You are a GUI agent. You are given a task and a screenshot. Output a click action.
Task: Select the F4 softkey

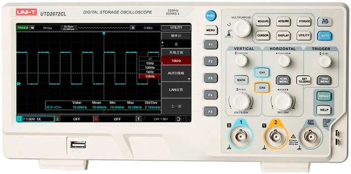[211, 95]
